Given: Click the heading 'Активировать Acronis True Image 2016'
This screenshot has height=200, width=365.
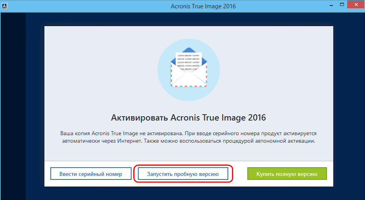Looking at the screenshot, I should click(188, 118).
